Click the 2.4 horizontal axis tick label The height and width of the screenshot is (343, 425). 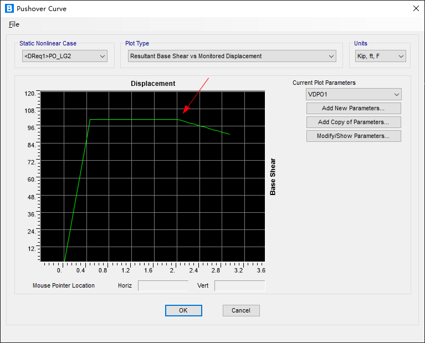tap(193, 270)
